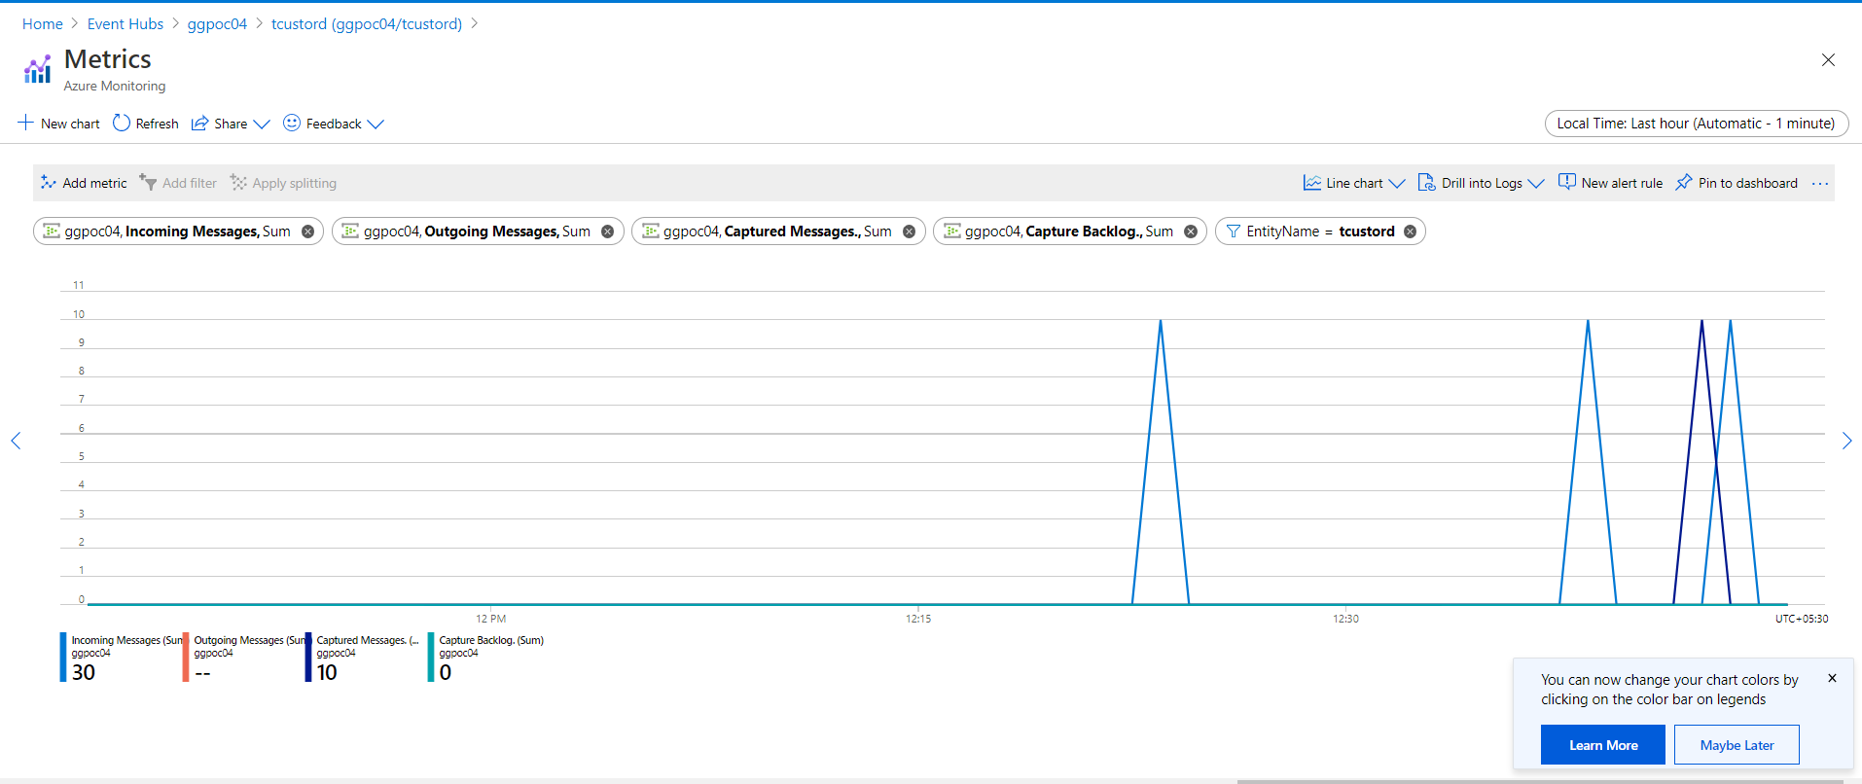The width and height of the screenshot is (1862, 784).
Task: Click Apply splitting in the toolbar
Action: [x=283, y=183]
